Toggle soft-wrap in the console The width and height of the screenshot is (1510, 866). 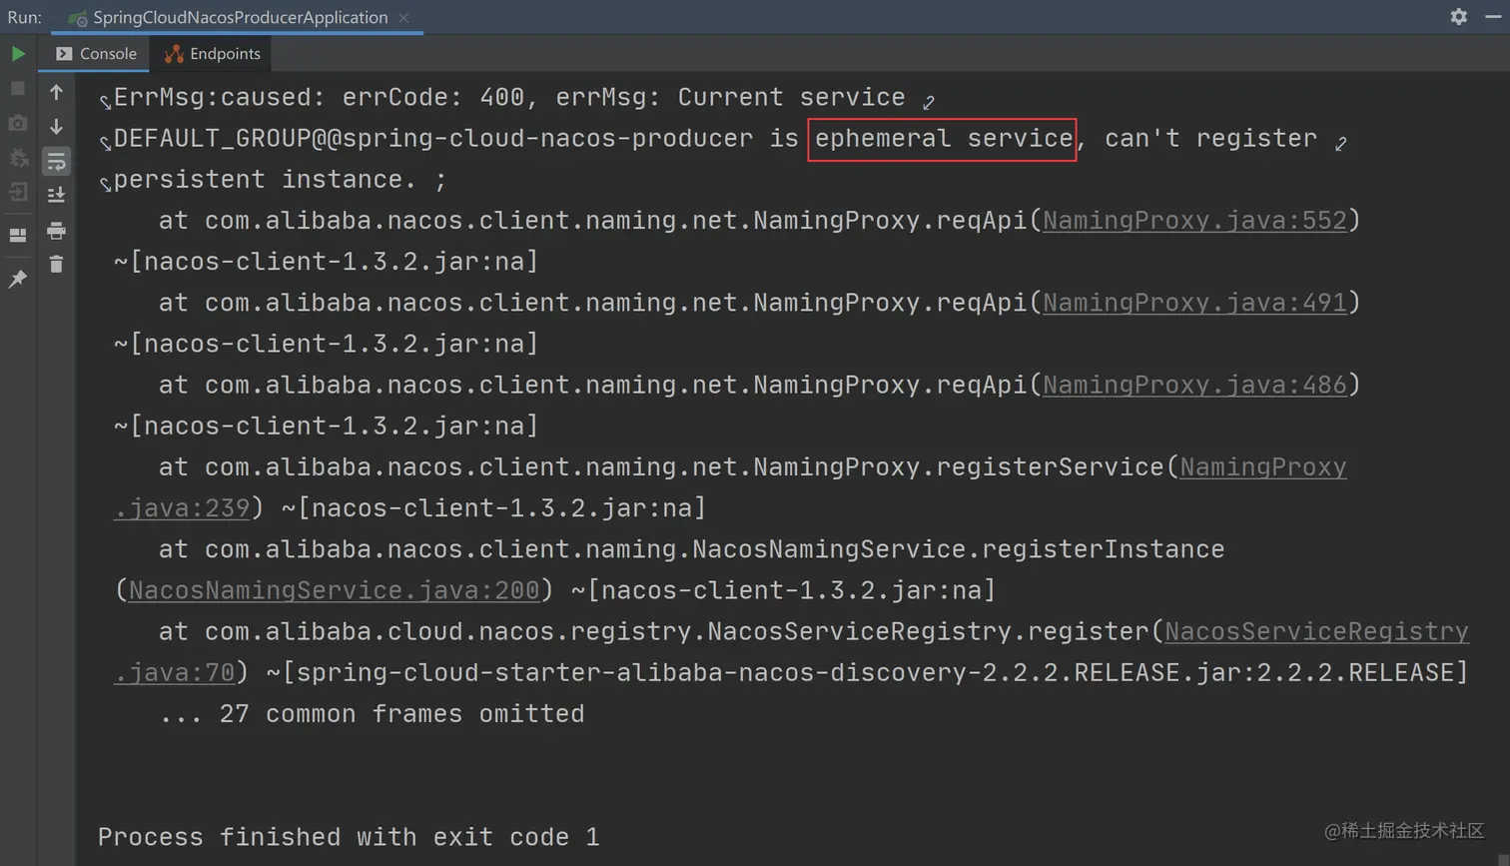click(56, 161)
